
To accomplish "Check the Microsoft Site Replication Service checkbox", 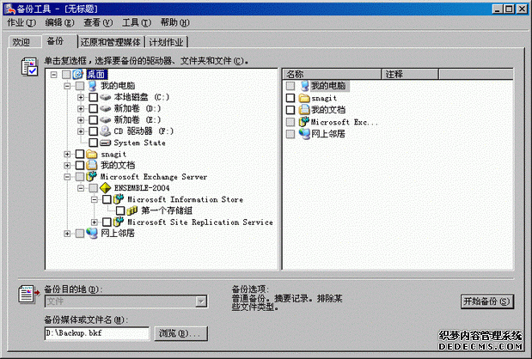I will click(107, 222).
